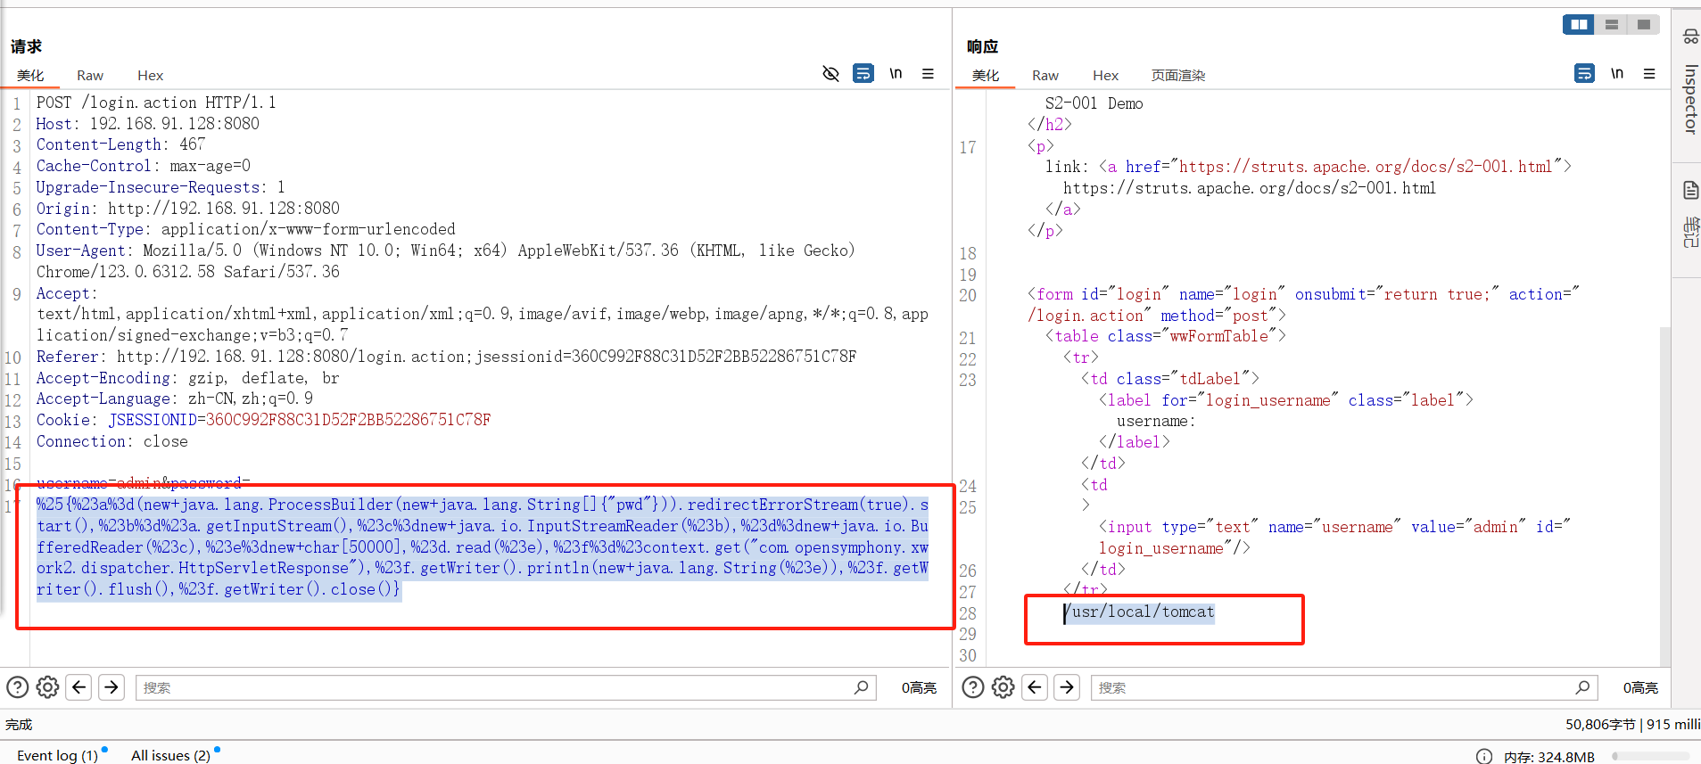The height and width of the screenshot is (764, 1701).
Task: Select request 美化 (Pretty) tab
Action: (x=30, y=76)
